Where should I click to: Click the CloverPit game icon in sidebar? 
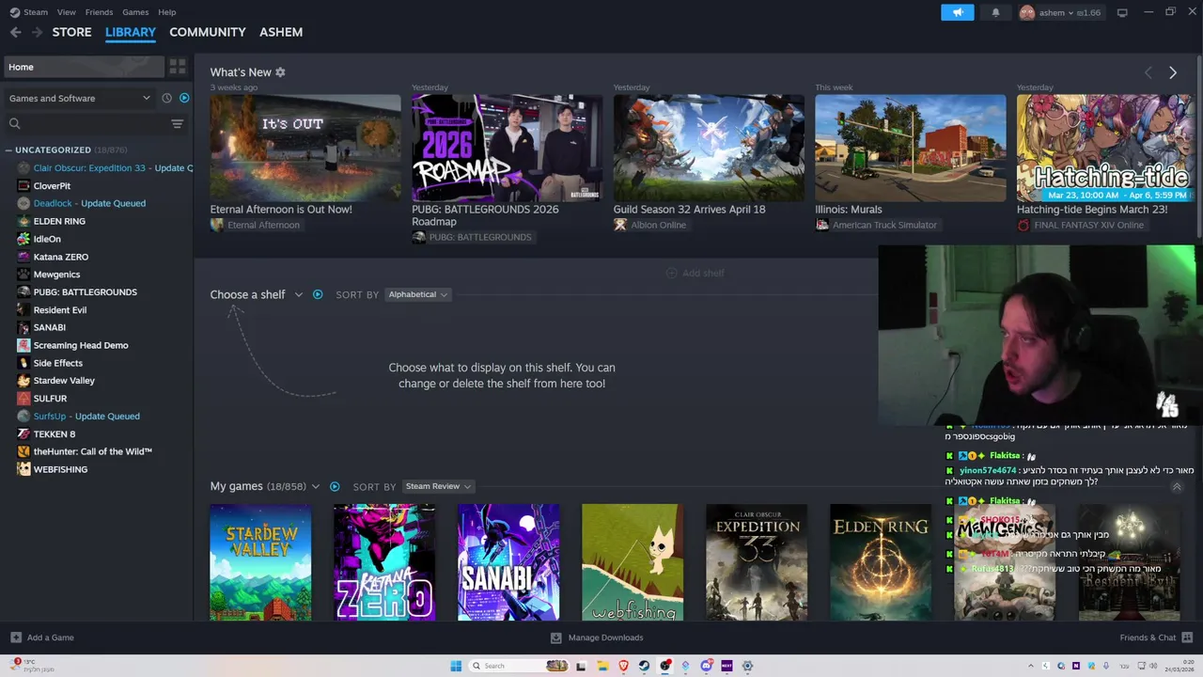tap(23, 186)
